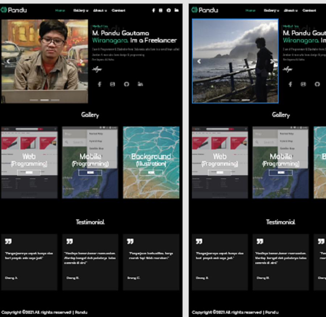Expand Gallery dropdown in left page navbar
The height and width of the screenshot is (317, 326).
click(x=81, y=10)
